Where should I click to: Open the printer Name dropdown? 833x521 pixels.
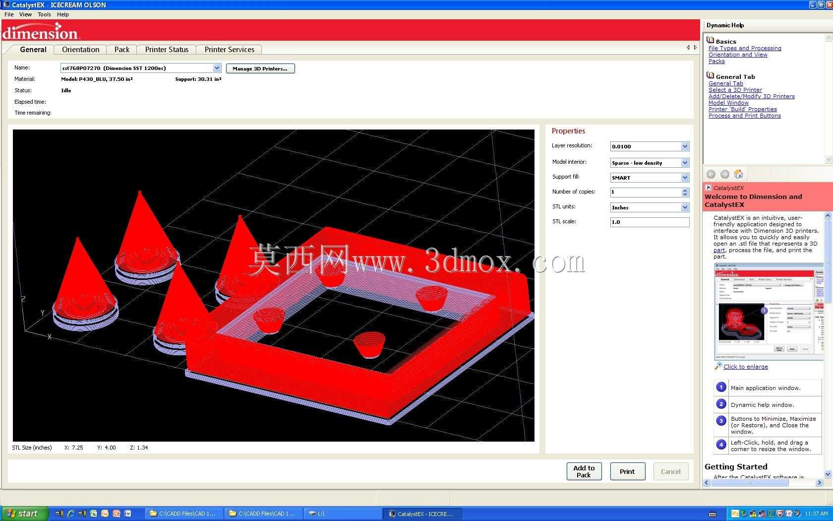(x=217, y=68)
